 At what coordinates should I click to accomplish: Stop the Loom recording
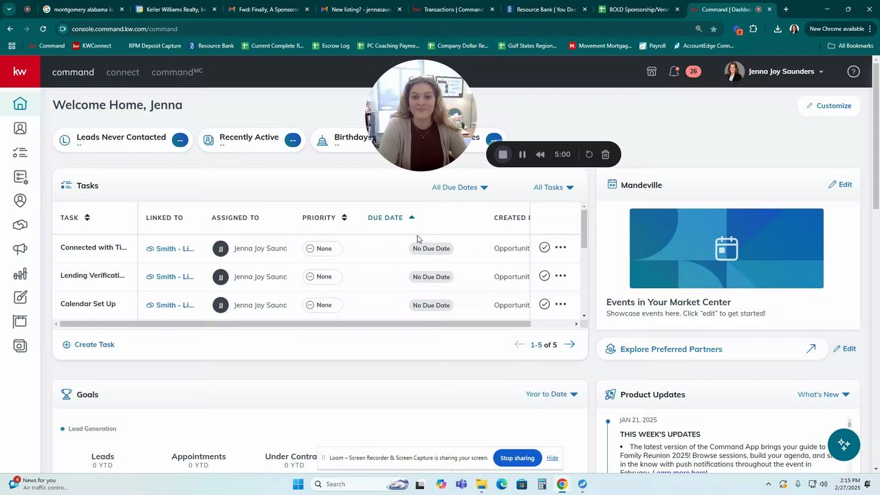[503, 155]
